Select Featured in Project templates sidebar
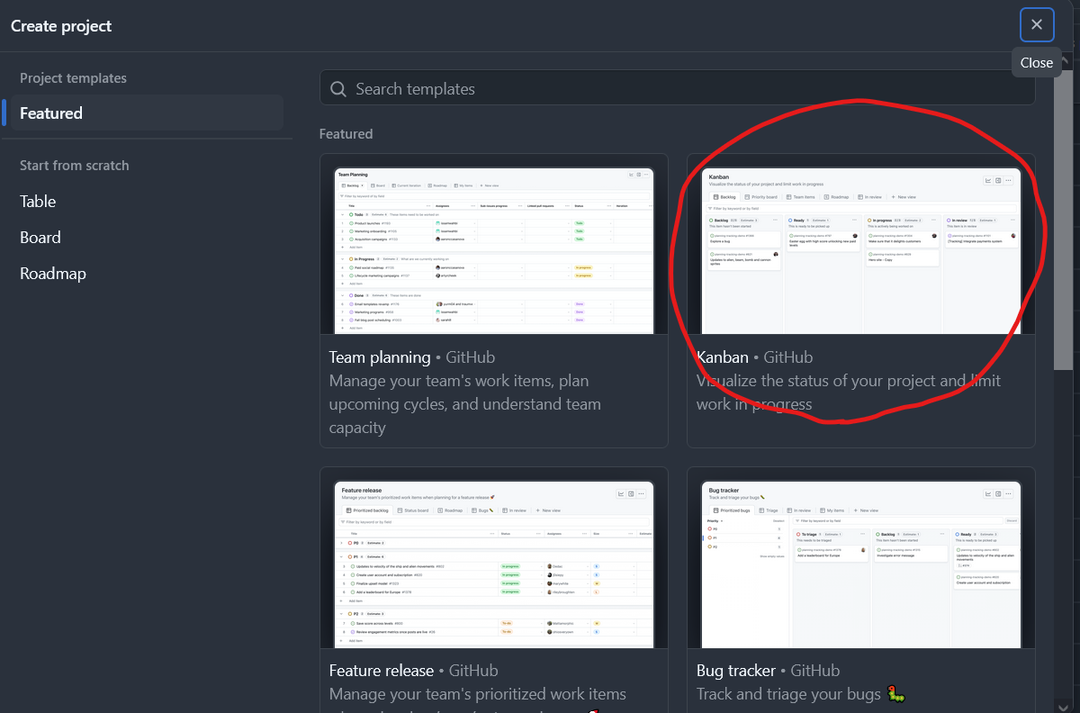This screenshot has height=713, width=1080. [x=51, y=113]
